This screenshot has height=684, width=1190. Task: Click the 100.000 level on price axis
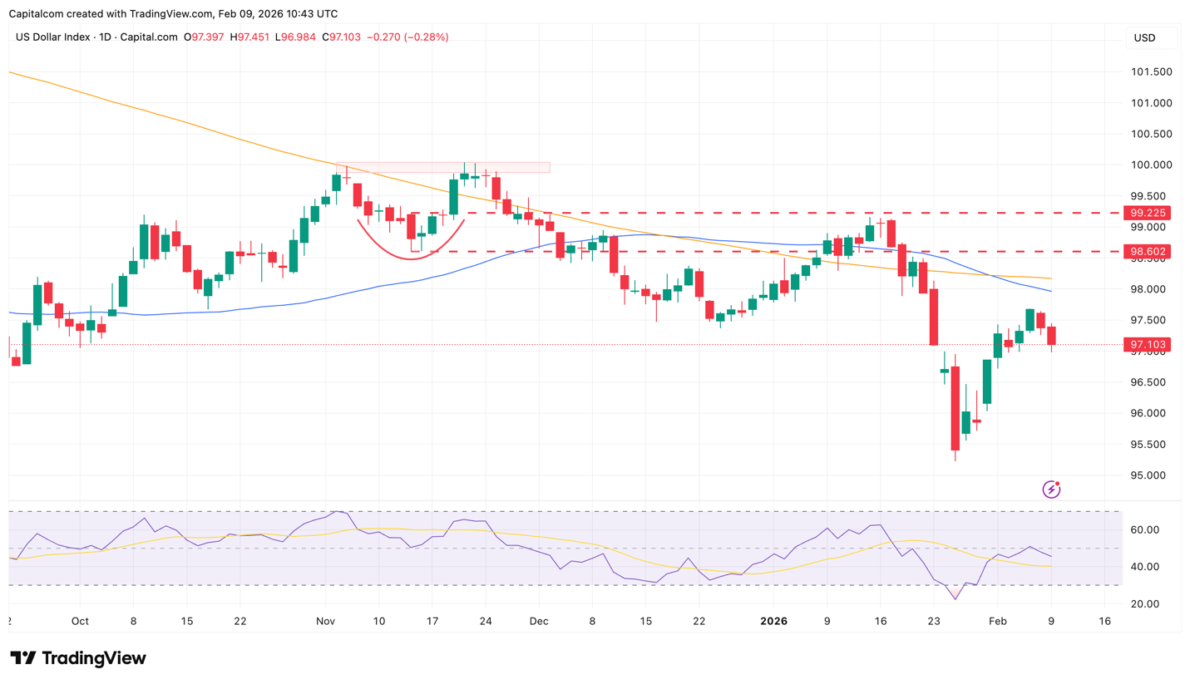1150,165
